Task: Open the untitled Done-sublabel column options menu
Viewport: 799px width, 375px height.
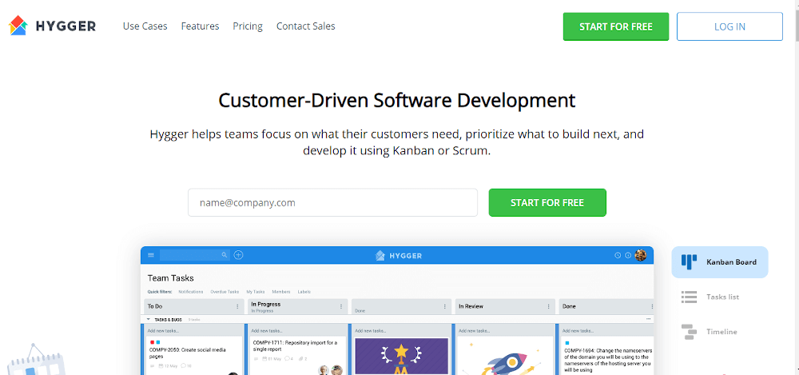Action: pos(445,306)
